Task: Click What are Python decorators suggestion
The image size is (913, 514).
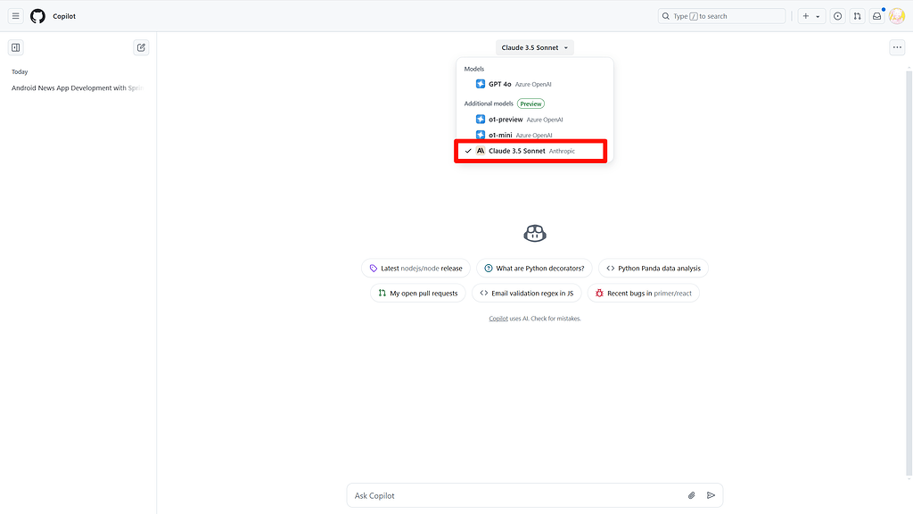Action: click(534, 268)
